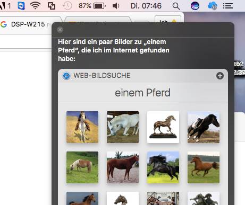Open the volume control in menu bar
Image resolution: width=245 pixels, height=205 pixels.
(x=116, y=6)
